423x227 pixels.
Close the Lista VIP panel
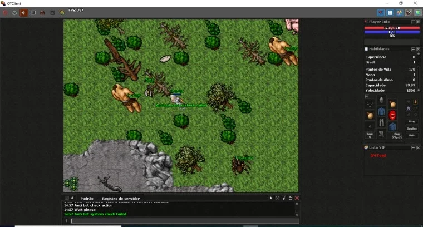pos(418,147)
